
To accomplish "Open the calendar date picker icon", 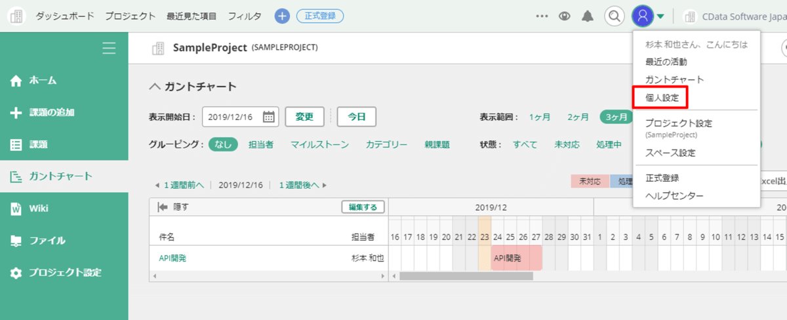I will pyautogui.click(x=269, y=117).
